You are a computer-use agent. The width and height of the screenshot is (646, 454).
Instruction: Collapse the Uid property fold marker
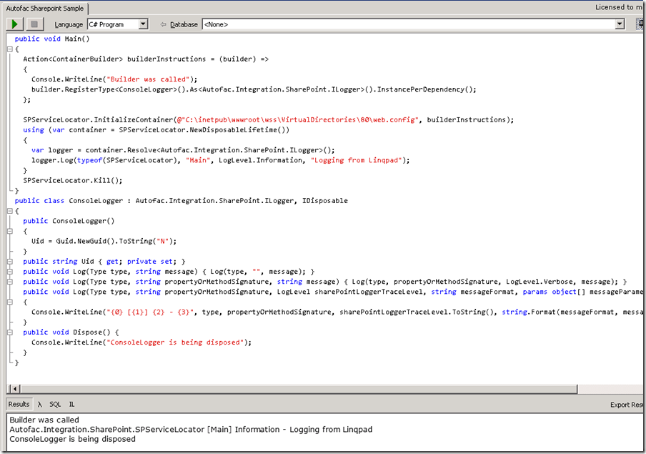point(10,262)
